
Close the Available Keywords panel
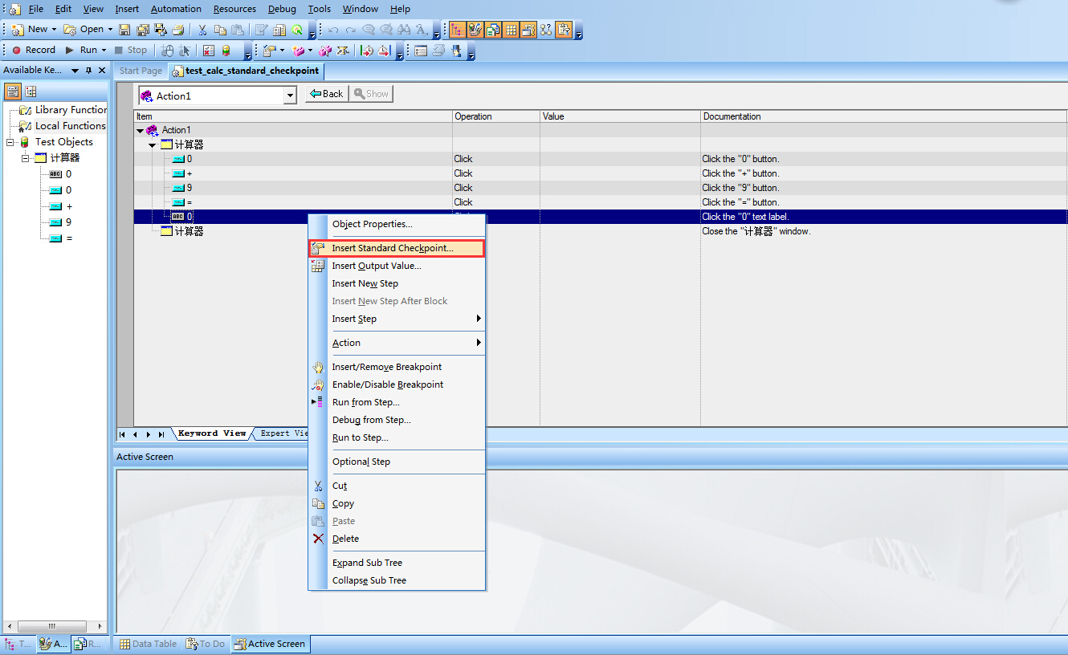pyautogui.click(x=101, y=70)
